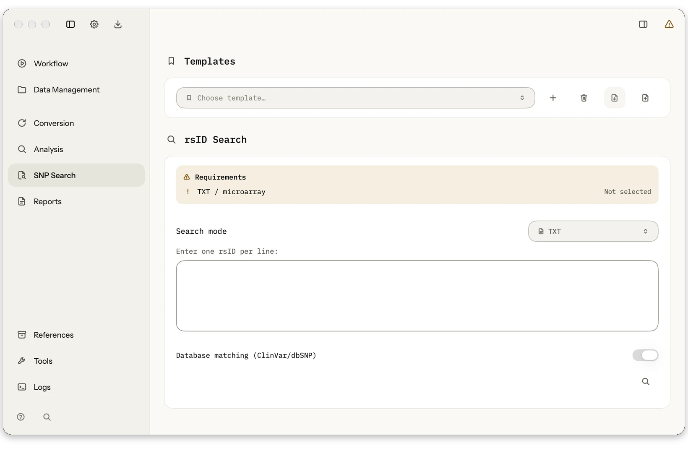
Task: Open the warning triangle alert icon
Action: pos(669,24)
